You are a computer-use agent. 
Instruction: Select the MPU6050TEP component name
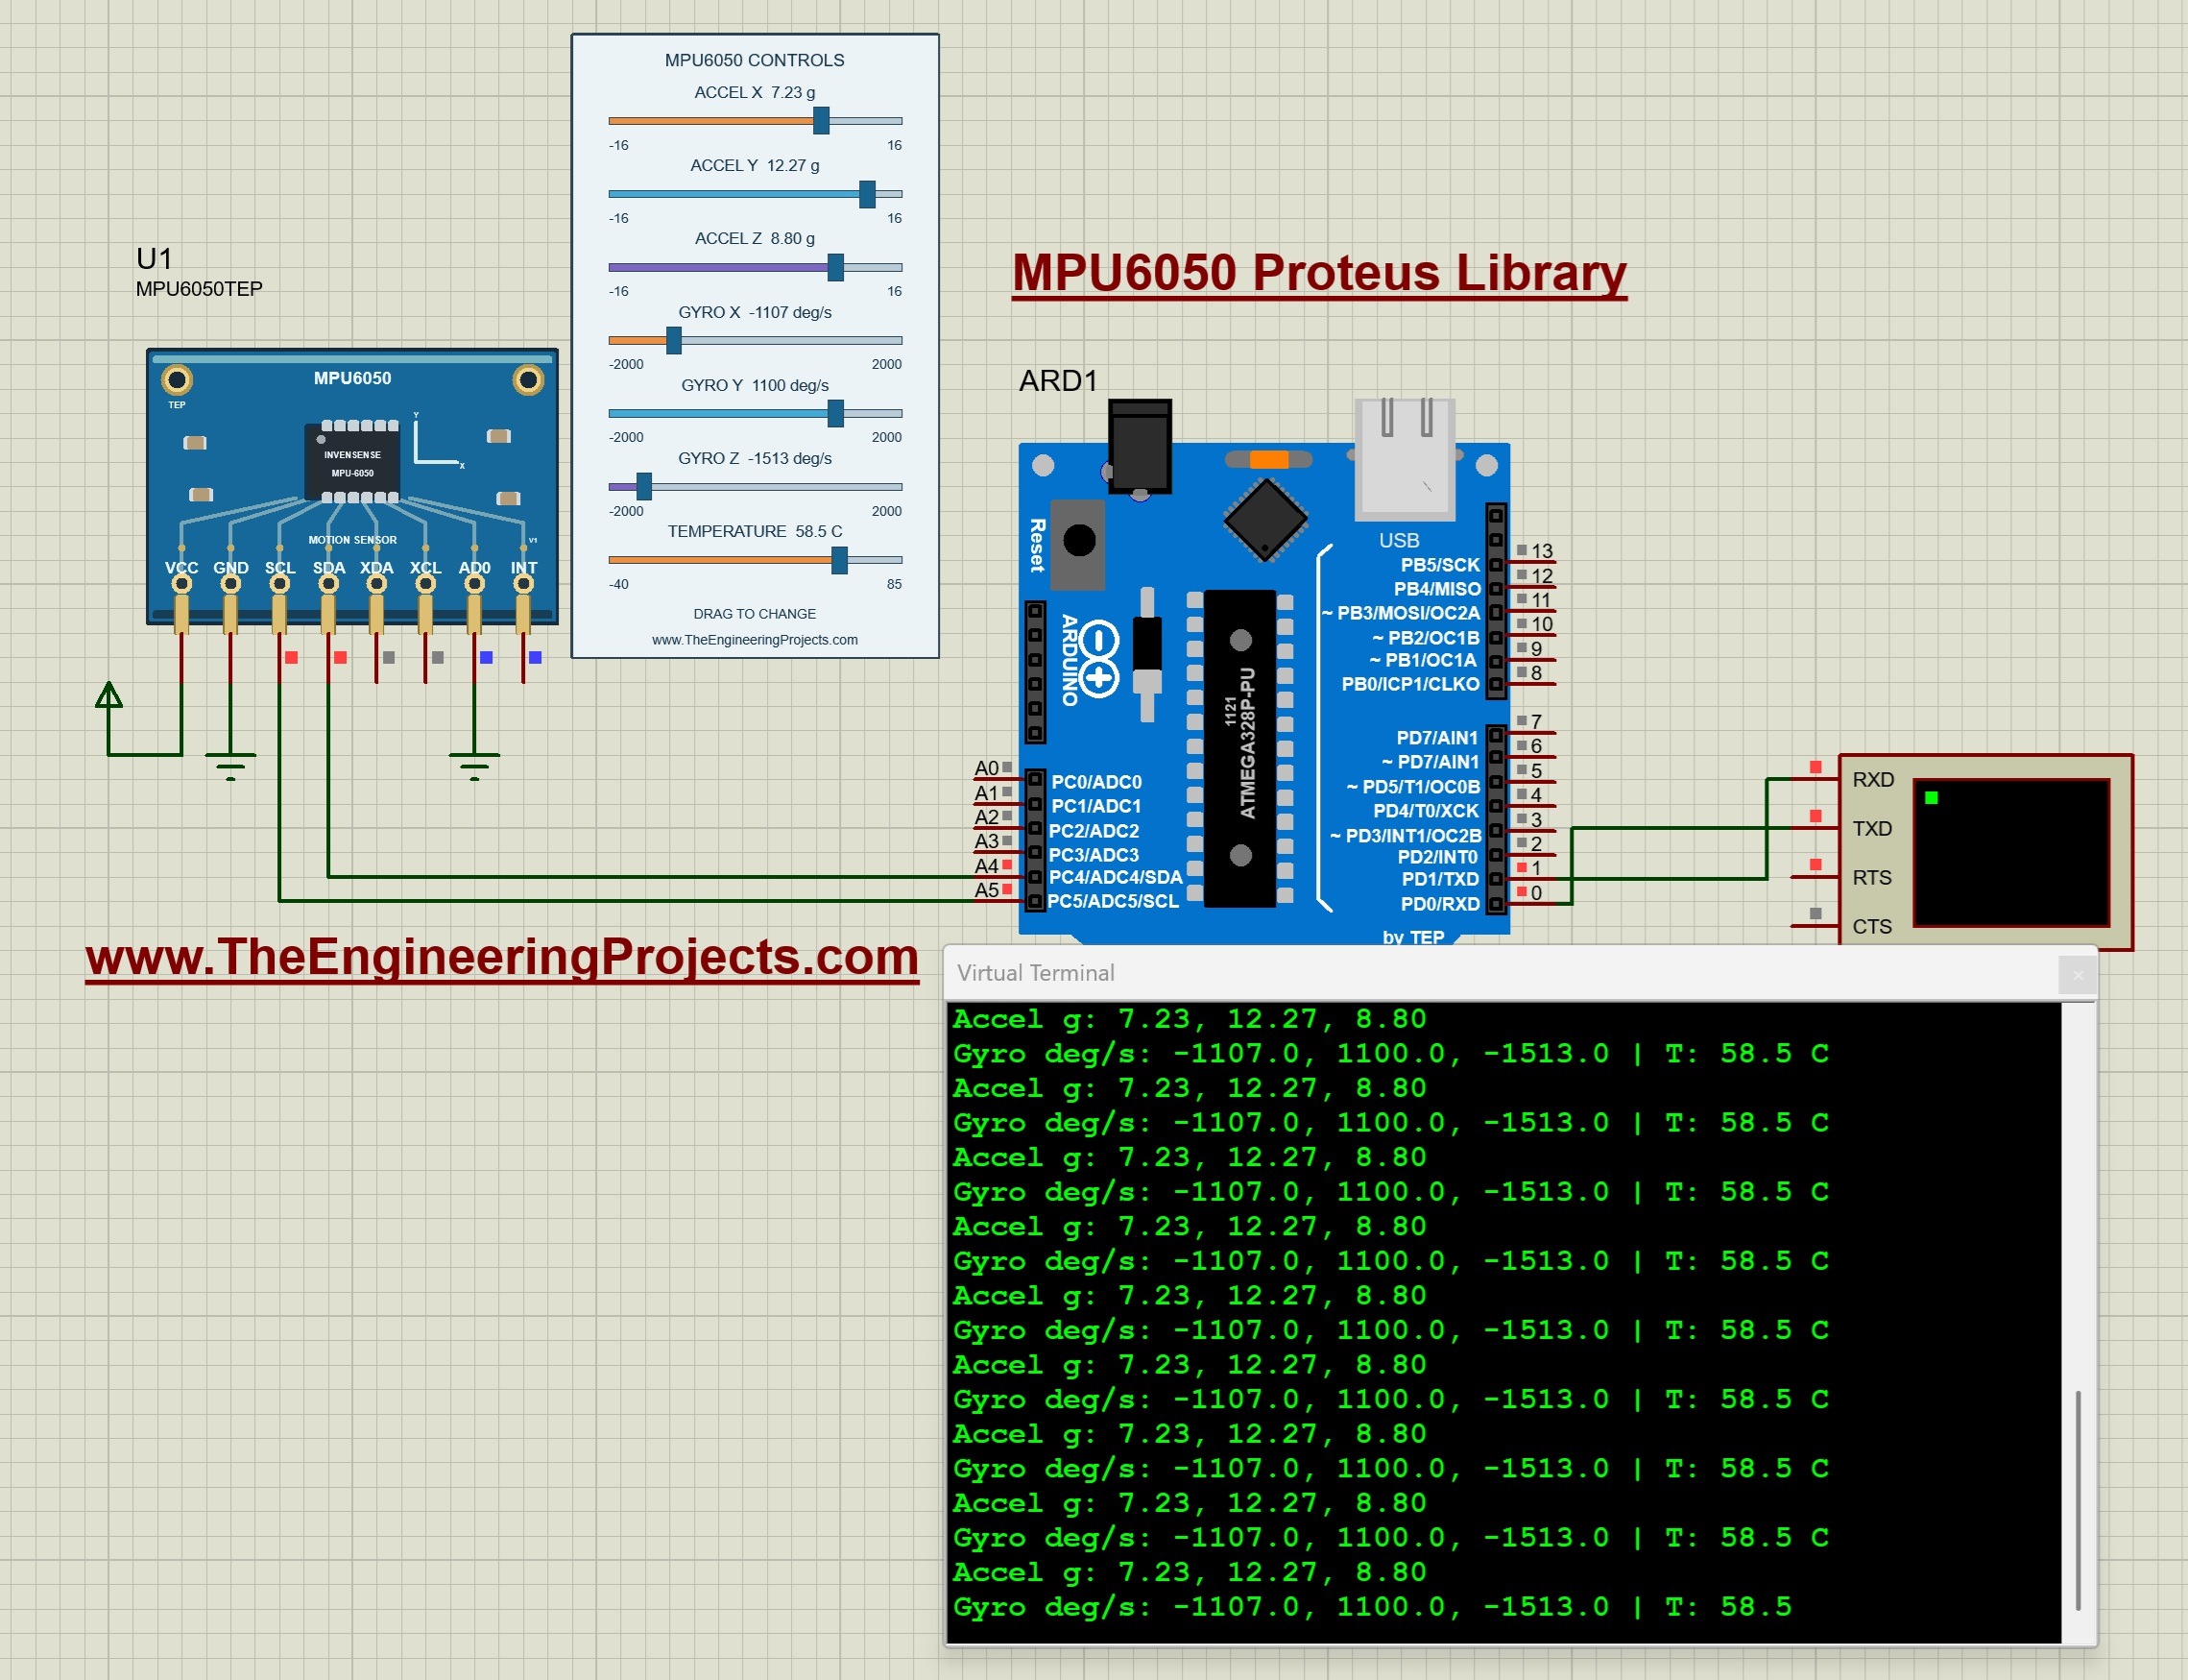[x=199, y=289]
